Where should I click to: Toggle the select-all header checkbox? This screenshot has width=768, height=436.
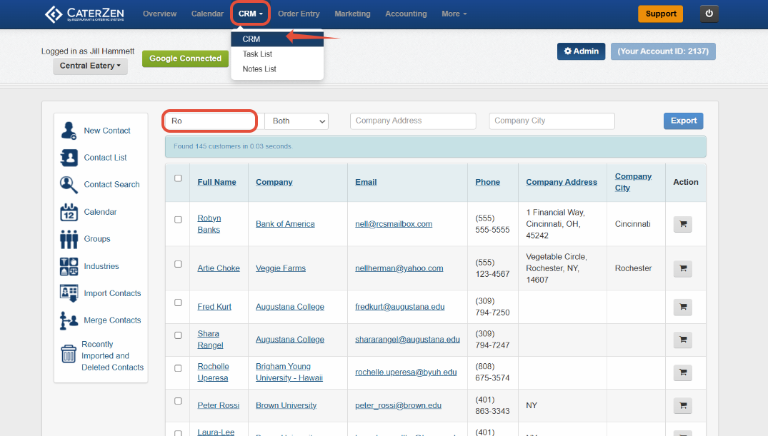pos(179,178)
